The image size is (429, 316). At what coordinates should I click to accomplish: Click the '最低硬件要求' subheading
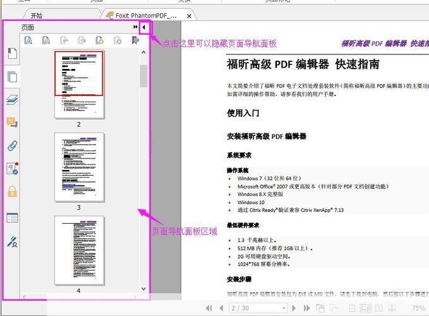click(243, 225)
